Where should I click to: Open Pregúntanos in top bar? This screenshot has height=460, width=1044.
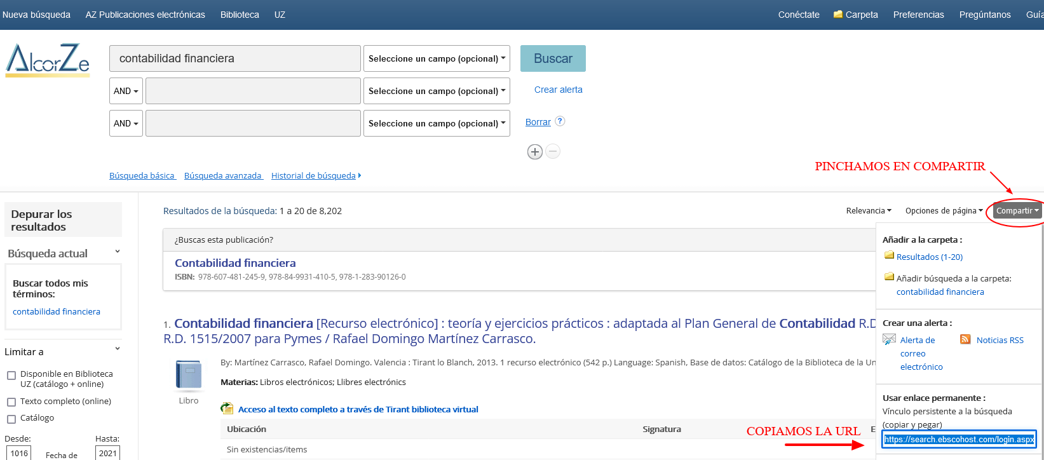point(985,15)
